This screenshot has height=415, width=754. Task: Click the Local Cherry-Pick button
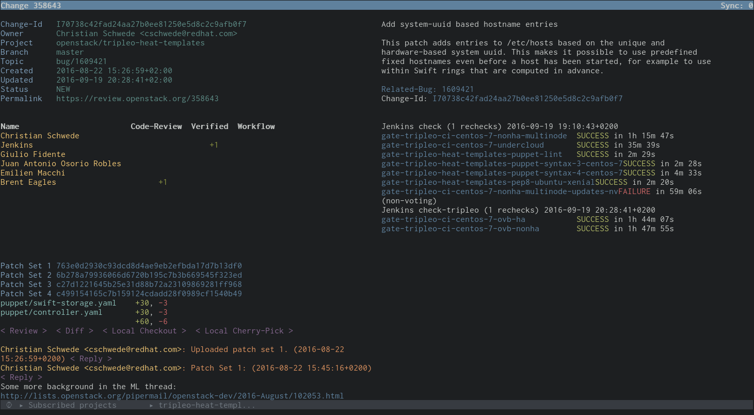(x=244, y=331)
